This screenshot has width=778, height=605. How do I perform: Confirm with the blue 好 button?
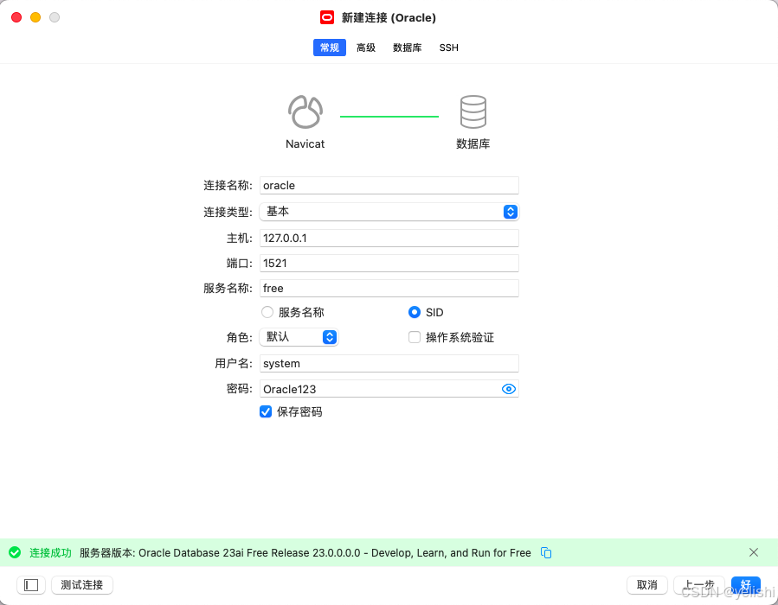coord(746,585)
